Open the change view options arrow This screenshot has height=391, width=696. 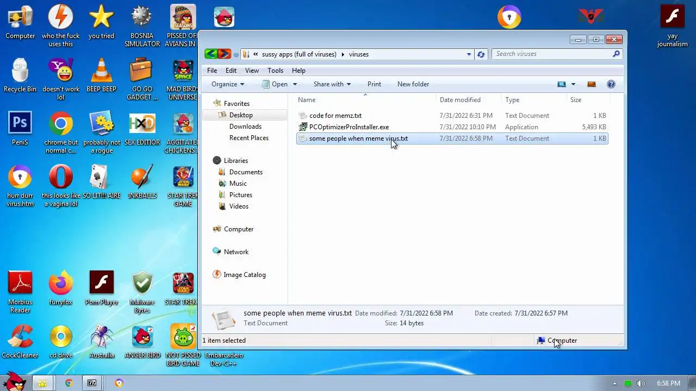tap(573, 84)
